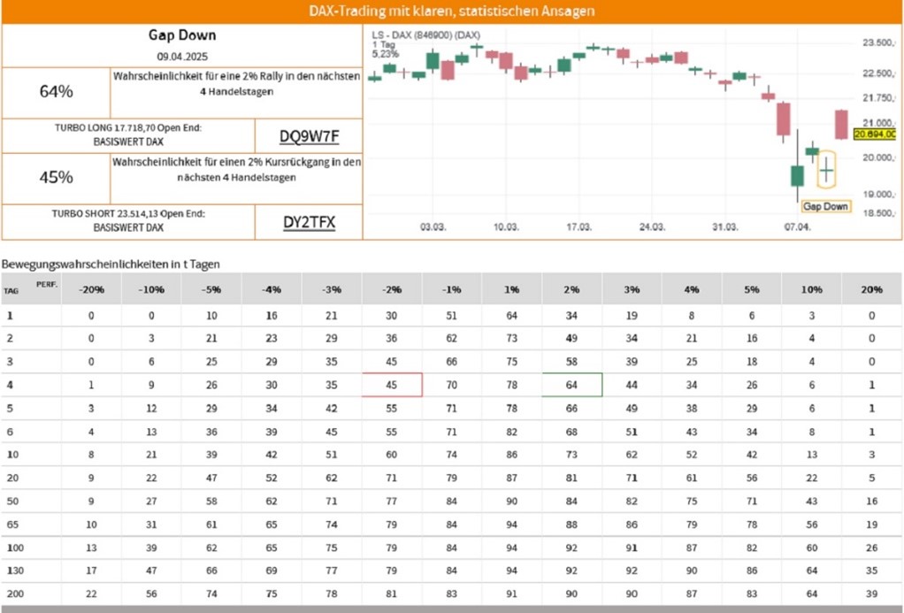Click the orange DAX-Trading header banner
Image resolution: width=904 pixels, height=613 pixels.
click(452, 11)
